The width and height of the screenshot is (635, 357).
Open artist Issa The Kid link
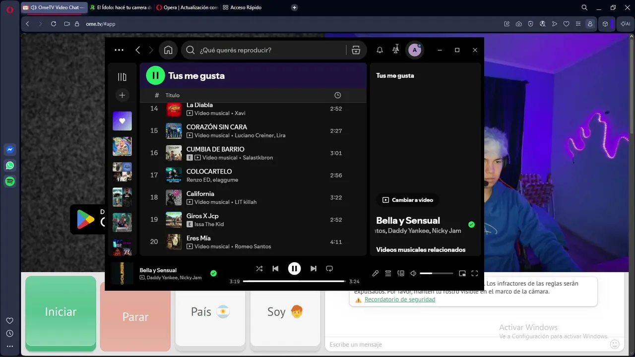tap(209, 225)
